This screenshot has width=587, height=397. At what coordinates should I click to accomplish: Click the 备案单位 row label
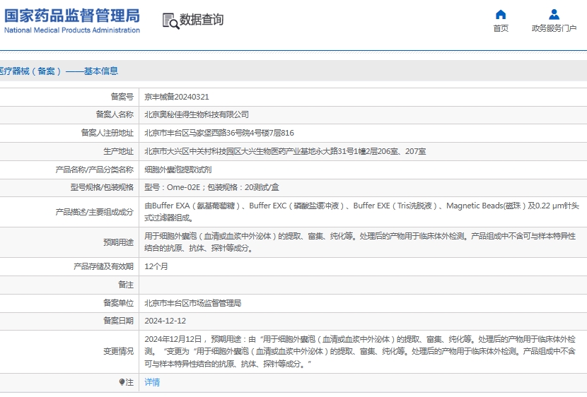[118, 303]
